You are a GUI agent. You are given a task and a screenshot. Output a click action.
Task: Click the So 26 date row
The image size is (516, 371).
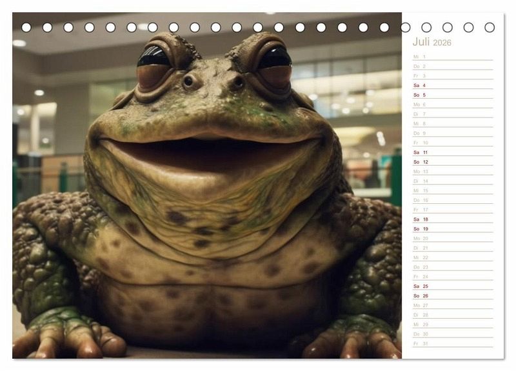tap(451, 296)
